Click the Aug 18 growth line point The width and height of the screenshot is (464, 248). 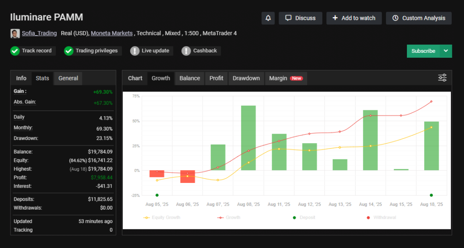[431, 102]
